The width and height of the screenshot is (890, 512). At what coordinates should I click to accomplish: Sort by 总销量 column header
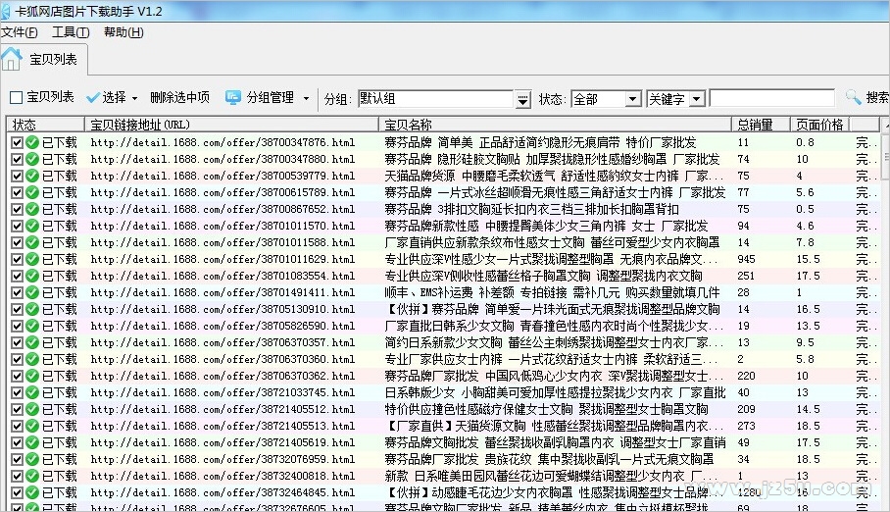pos(762,125)
